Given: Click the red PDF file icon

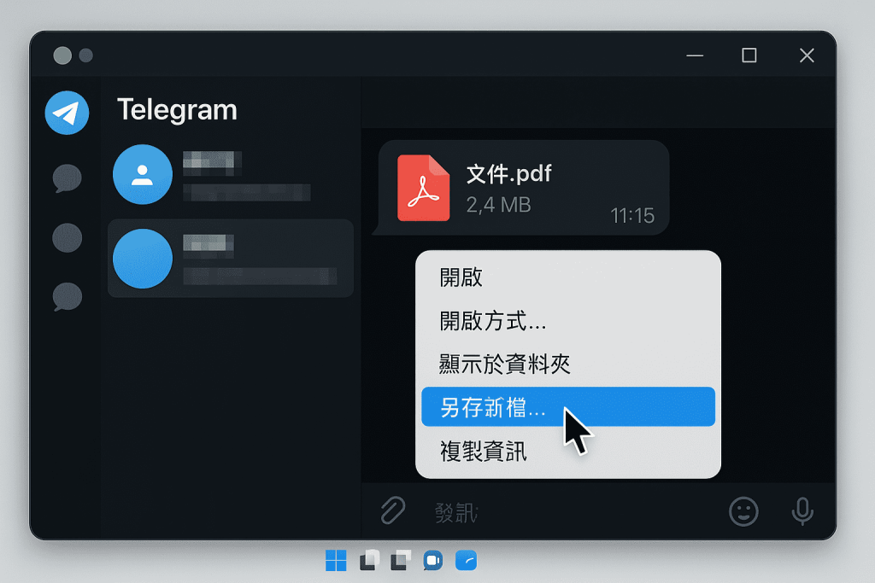Looking at the screenshot, I should 423,188.
